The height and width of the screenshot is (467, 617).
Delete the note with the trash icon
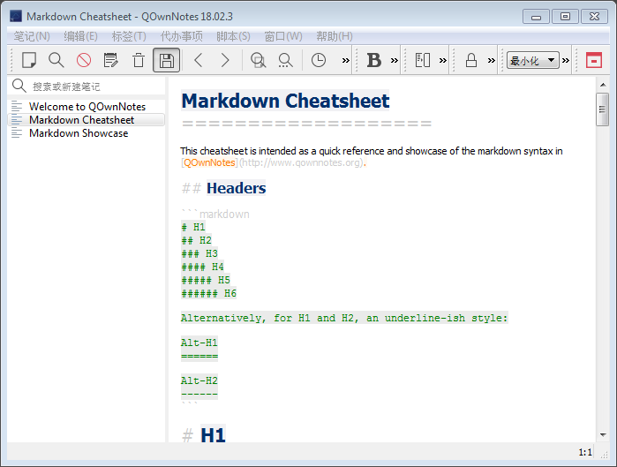(x=139, y=60)
